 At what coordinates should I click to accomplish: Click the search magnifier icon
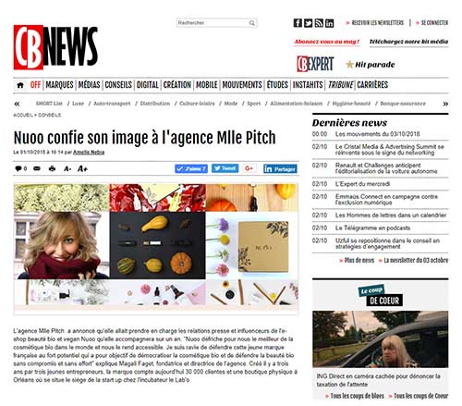point(252,23)
